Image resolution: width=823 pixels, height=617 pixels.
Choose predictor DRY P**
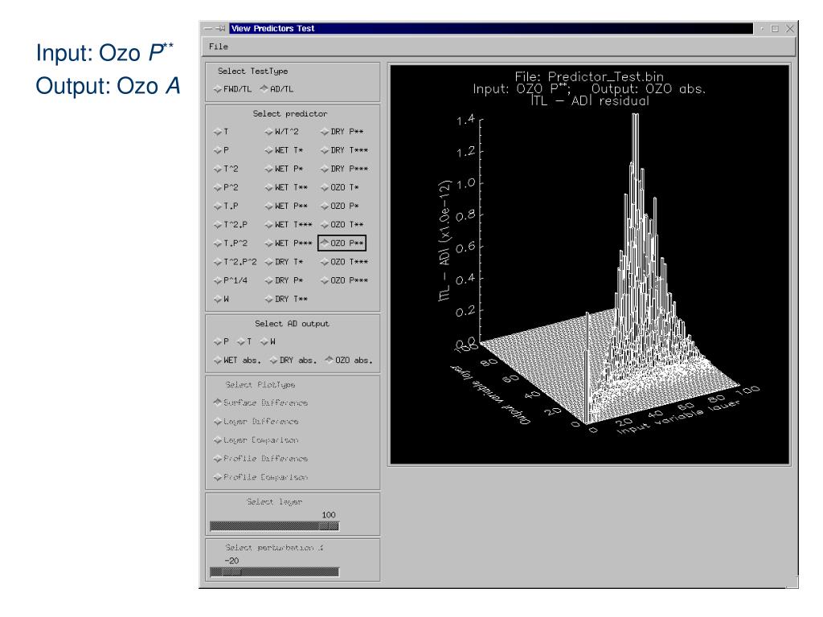[342, 132]
